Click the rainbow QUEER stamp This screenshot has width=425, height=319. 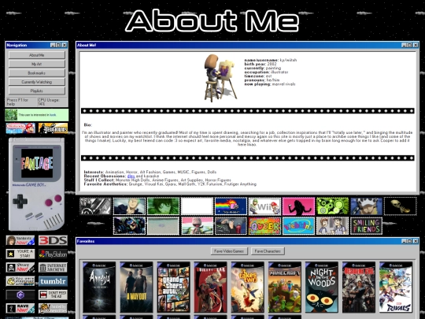264,226
